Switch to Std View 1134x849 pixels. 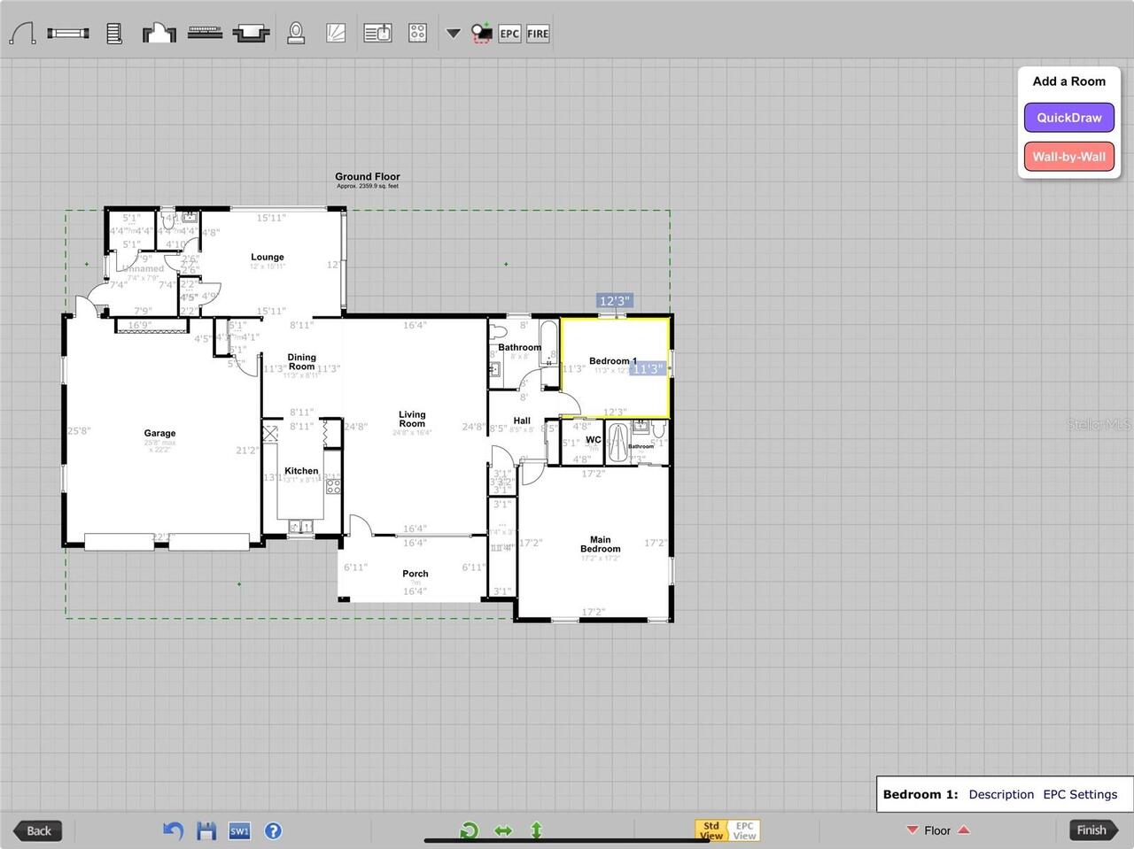pyautogui.click(x=711, y=830)
